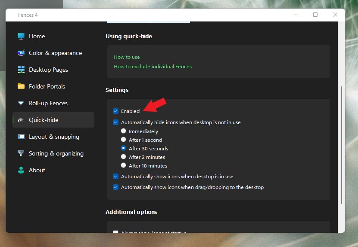Screen dimensions: 358x247
Task: Toggle automatically hide icons when desktop not in use
Action: pos(116,122)
